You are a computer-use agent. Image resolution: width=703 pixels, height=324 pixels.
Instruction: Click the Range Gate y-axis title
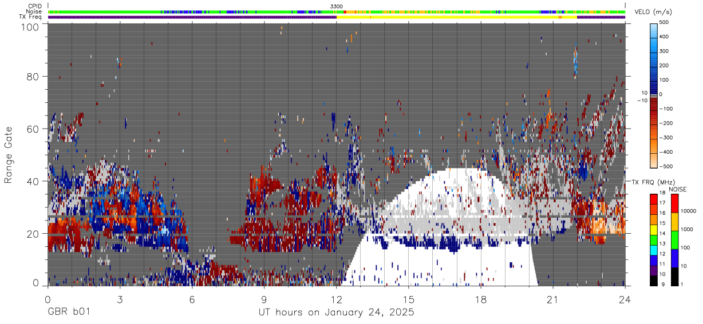pos(9,155)
